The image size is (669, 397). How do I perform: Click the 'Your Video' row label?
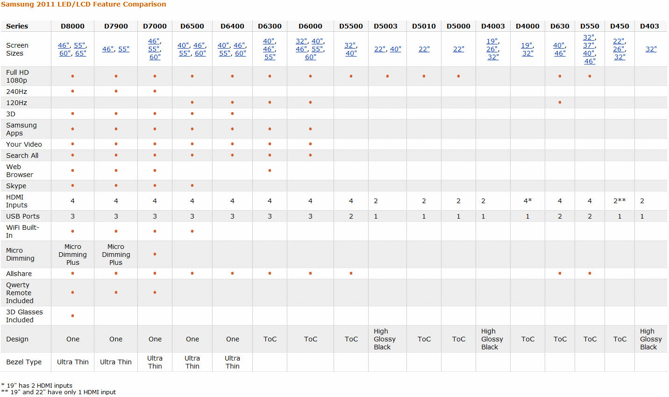pos(24,144)
